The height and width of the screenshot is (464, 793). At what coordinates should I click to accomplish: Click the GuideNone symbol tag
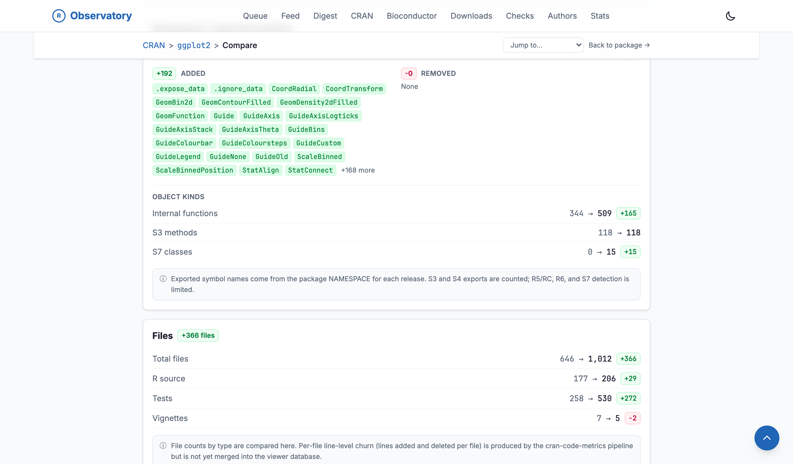[228, 156]
